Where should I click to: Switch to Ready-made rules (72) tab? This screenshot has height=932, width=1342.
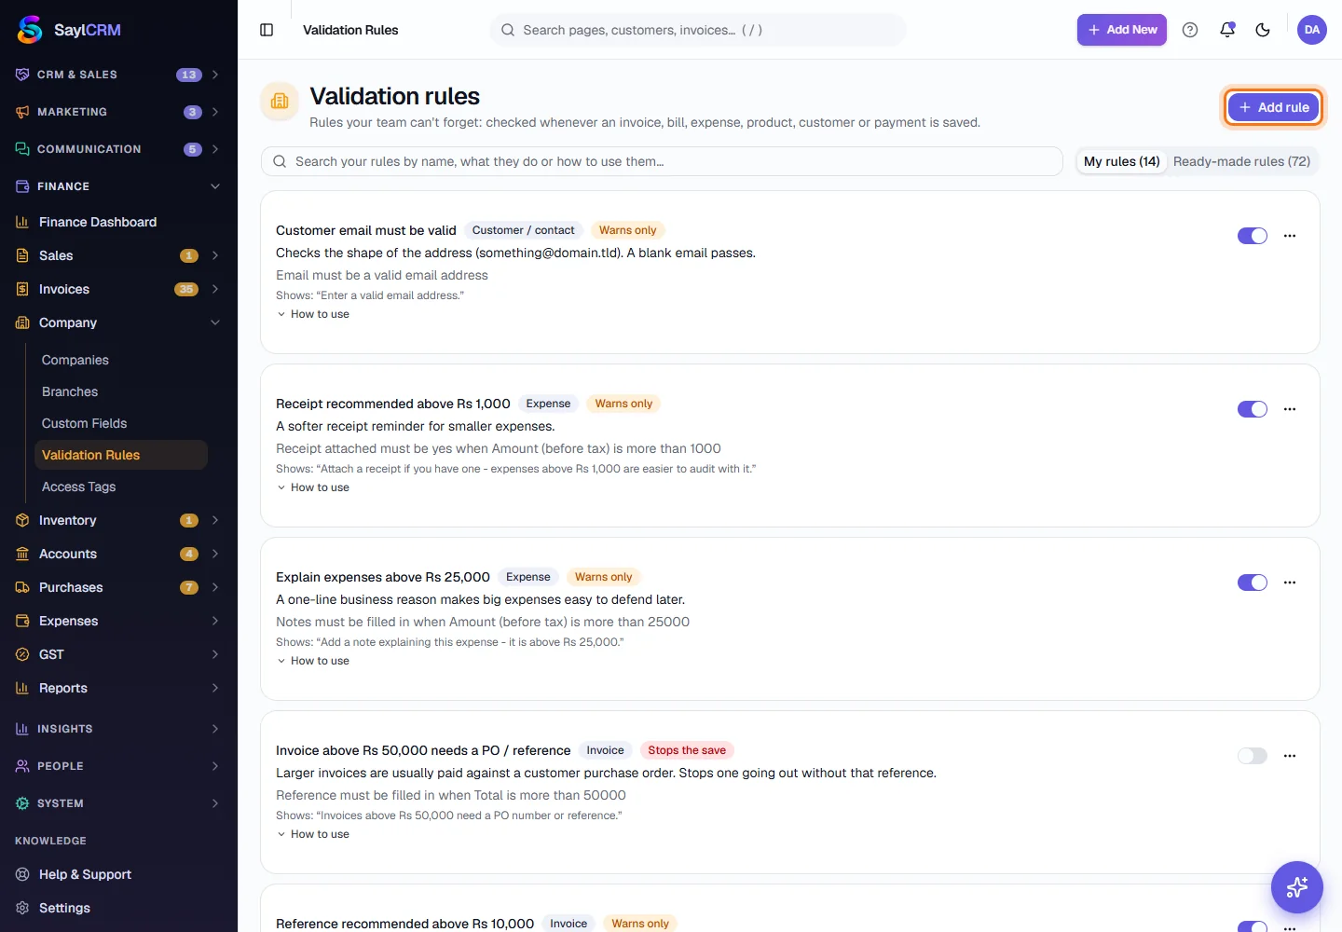1241,161
